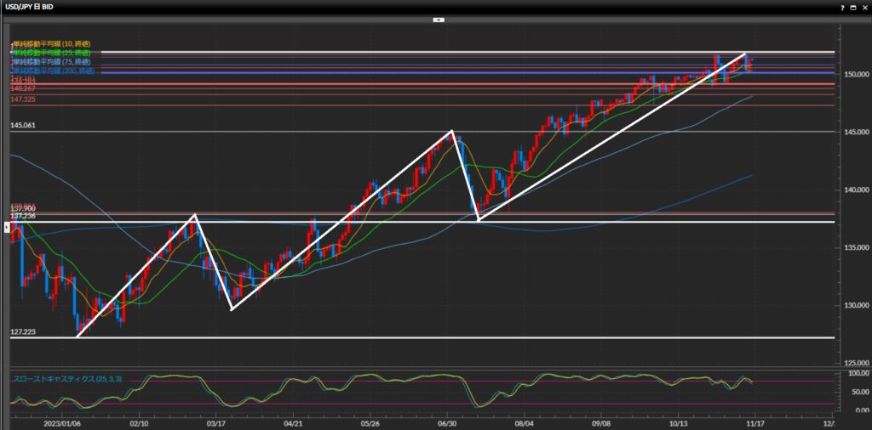Expand the top toolbar dropdown arrow

click(x=436, y=18)
